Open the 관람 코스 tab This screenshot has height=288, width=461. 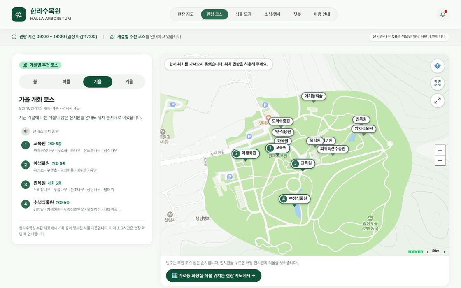coord(214,14)
